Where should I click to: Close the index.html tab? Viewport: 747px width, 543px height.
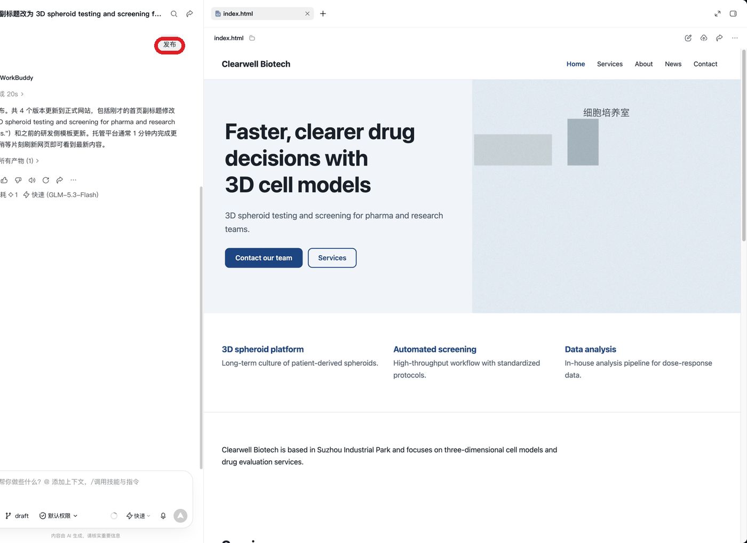(x=307, y=14)
